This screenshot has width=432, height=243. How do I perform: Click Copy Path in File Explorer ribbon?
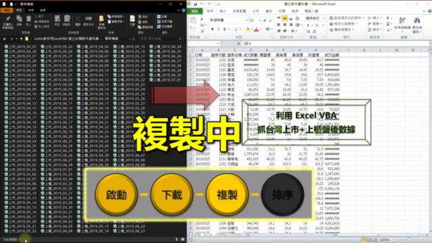(42, 22)
